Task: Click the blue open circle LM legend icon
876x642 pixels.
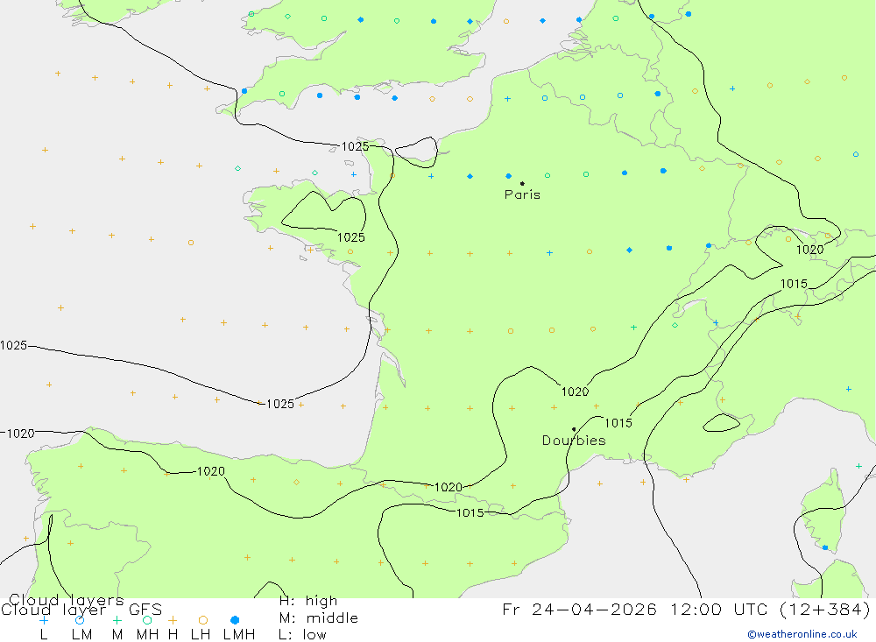Action: (x=80, y=620)
